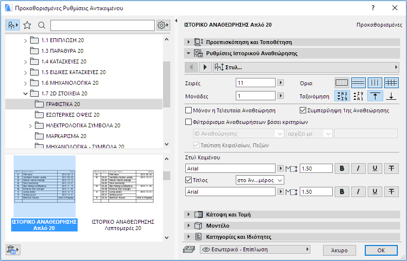Image resolution: width=407 pixels, height=261 pixels.
Task: Expand 1.6 ΜΗΧΑΝΟΛΟΓΙΚΑ 20 folder
Action: click(x=25, y=83)
